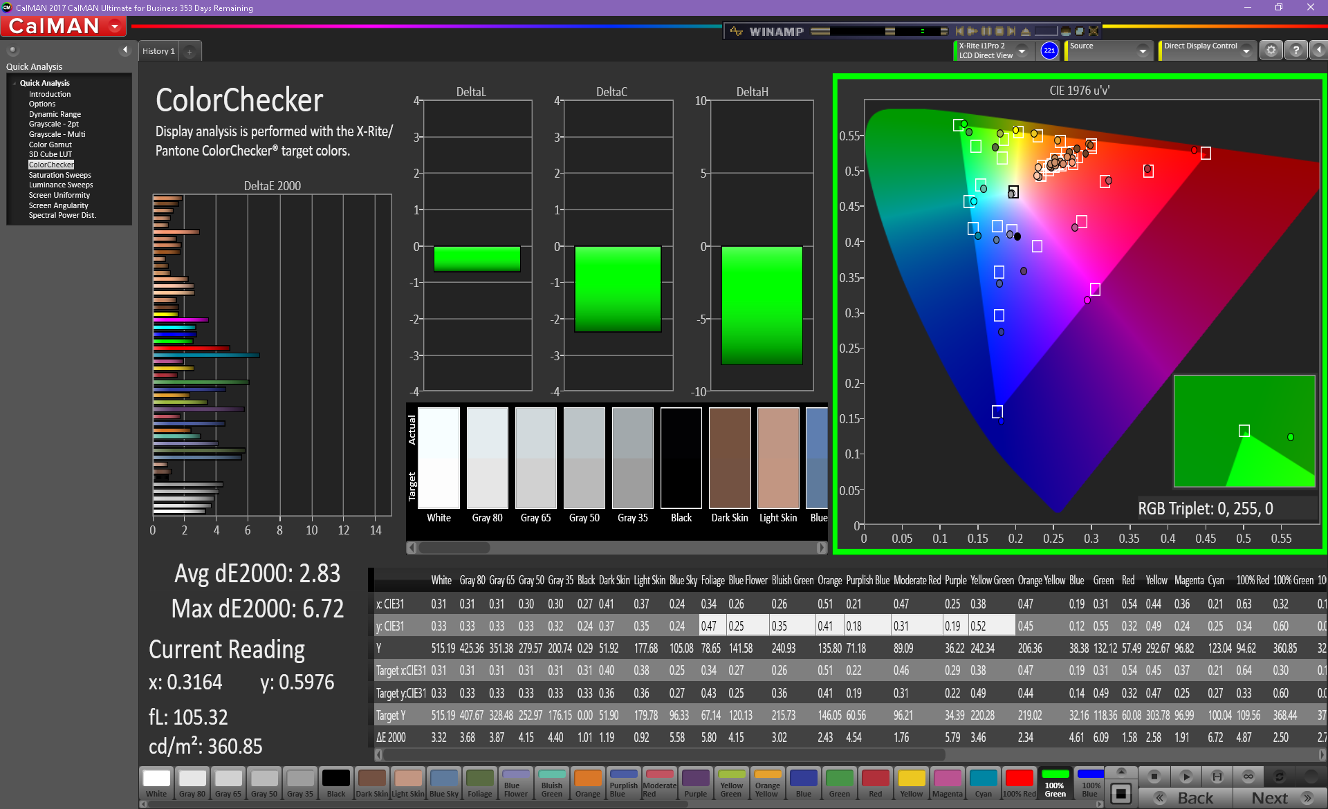Expand the X-Rite i1Pro 2 meter dropdown
Viewport: 1328px width, 809px height.
pos(1022,51)
